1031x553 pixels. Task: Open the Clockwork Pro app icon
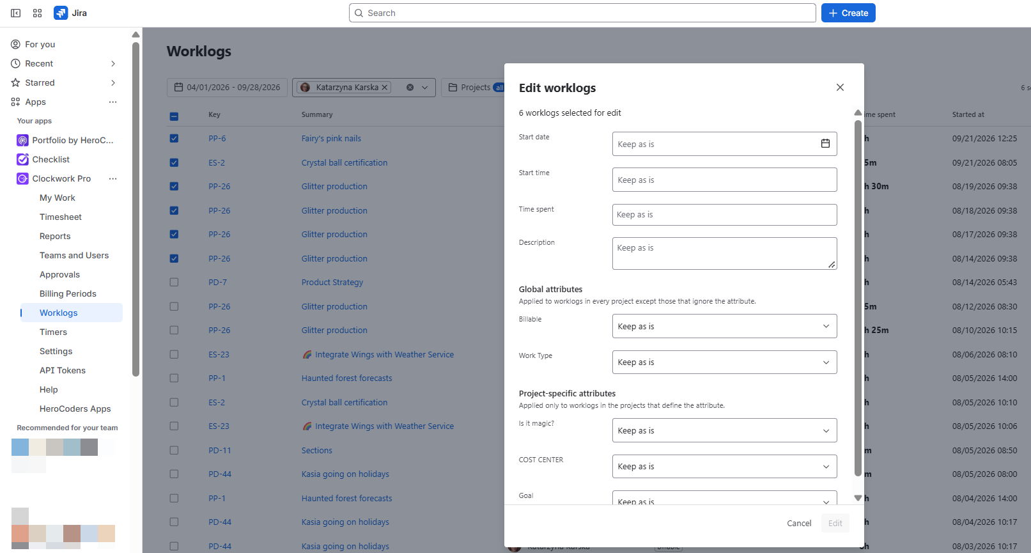22,178
